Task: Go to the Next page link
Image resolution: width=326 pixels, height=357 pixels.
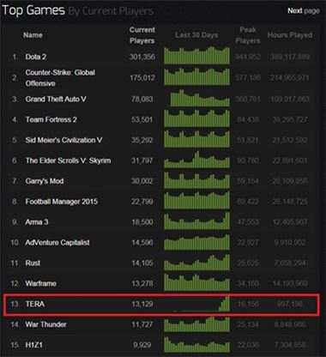Action: 304,11
